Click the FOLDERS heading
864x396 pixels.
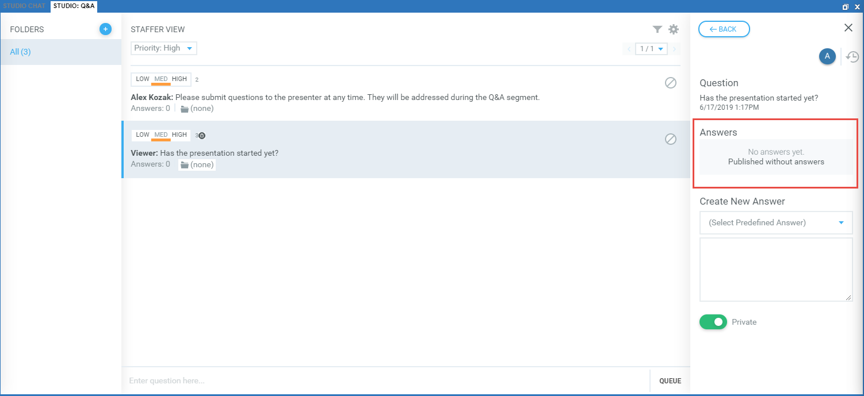click(27, 29)
